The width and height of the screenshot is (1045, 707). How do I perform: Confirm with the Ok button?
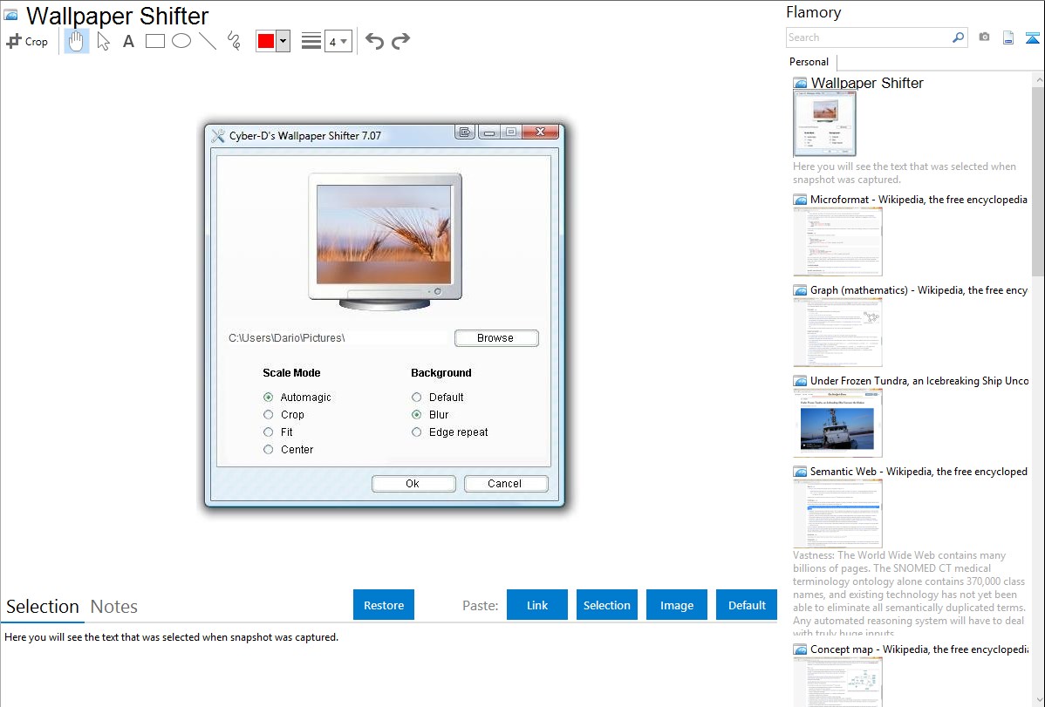point(413,484)
